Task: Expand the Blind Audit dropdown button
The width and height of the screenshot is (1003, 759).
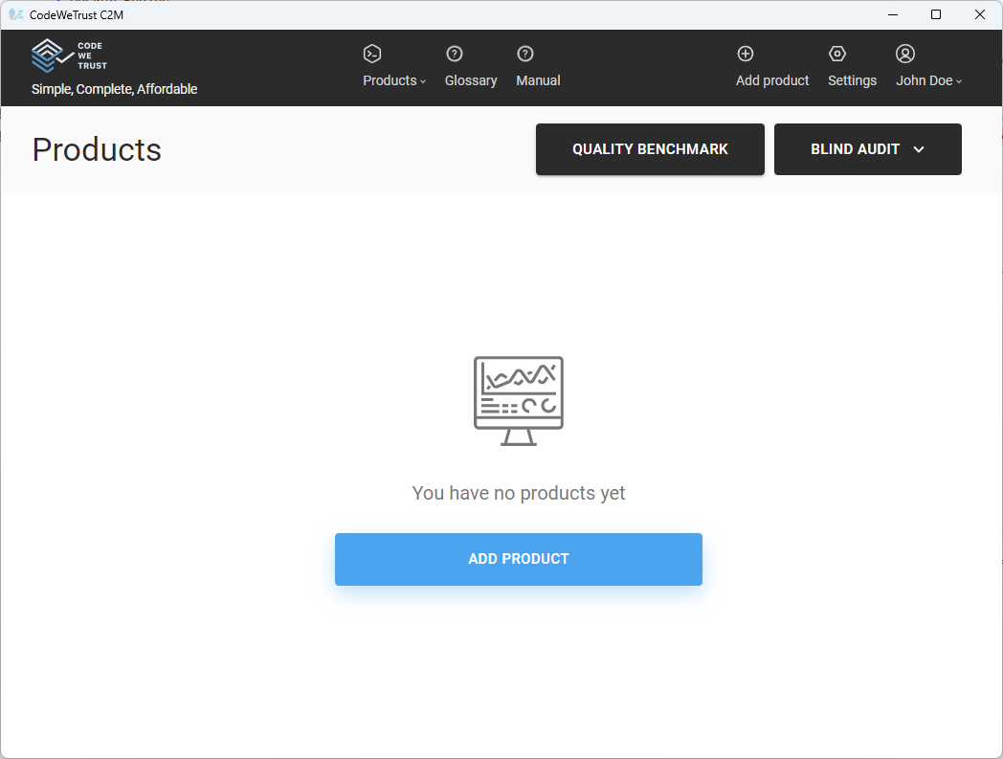Action: click(x=867, y=149)
